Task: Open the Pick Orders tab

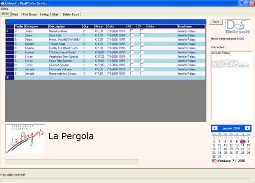Action: [30, 15]
